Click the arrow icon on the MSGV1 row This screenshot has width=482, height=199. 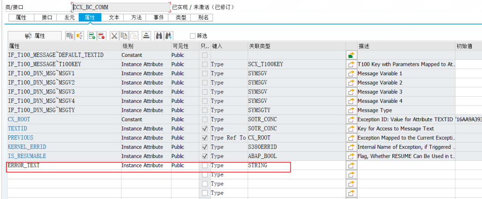coord(351,73)
